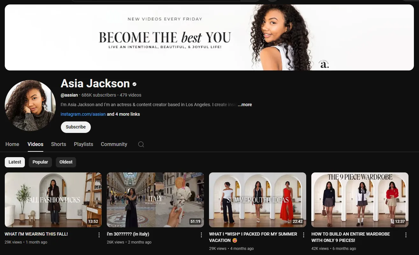The image size is (419, 255).
Task: Subscribe to Asia Jackson's channel
Action: click(x=76, y=127)
